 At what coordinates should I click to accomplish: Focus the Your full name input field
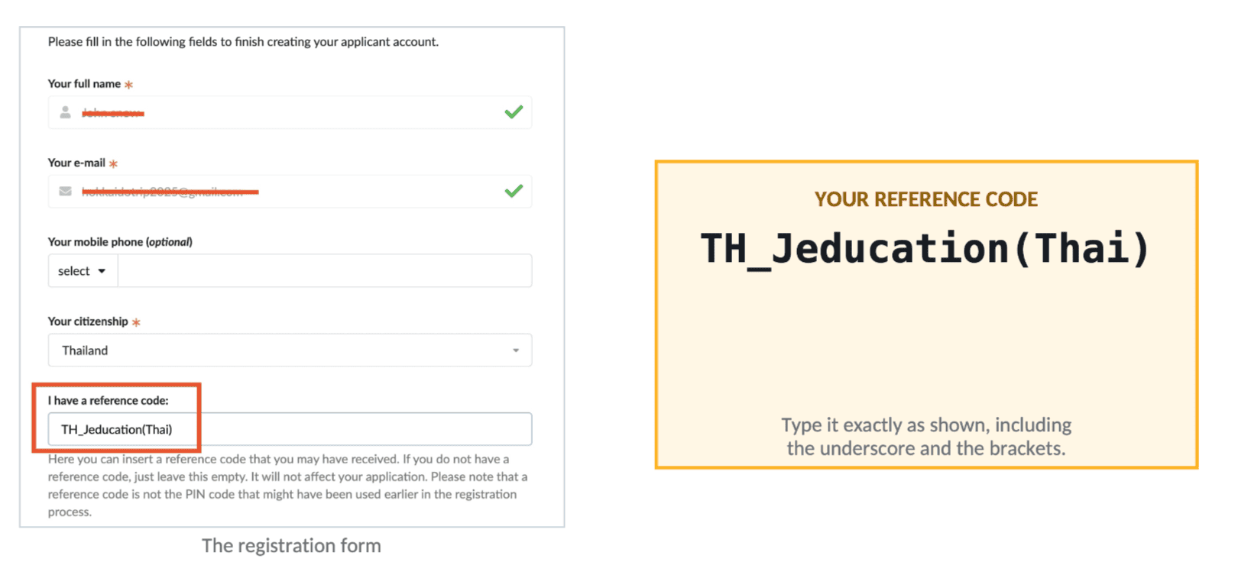290,112
